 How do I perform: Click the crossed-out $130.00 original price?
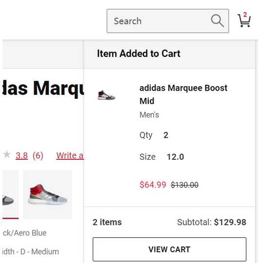(184, 185)
